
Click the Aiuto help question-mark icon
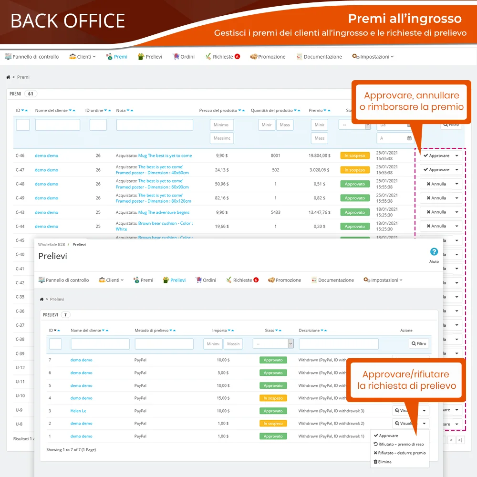coord(434,252)
